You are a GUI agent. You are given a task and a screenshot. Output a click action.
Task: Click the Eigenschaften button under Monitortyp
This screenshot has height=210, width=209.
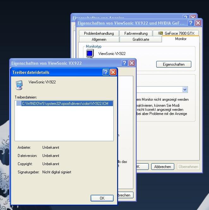coord(174,64)
